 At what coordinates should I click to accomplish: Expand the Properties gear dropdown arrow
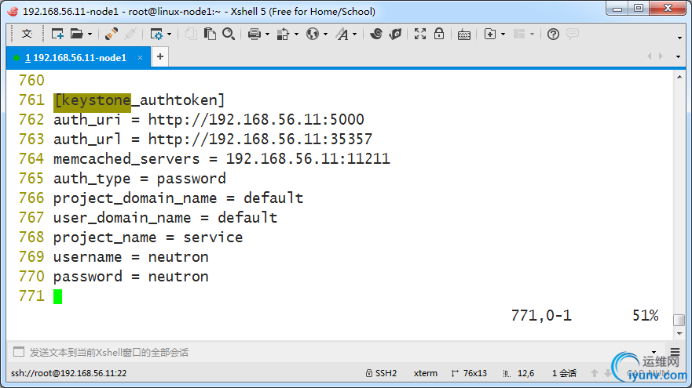point(169,34)
